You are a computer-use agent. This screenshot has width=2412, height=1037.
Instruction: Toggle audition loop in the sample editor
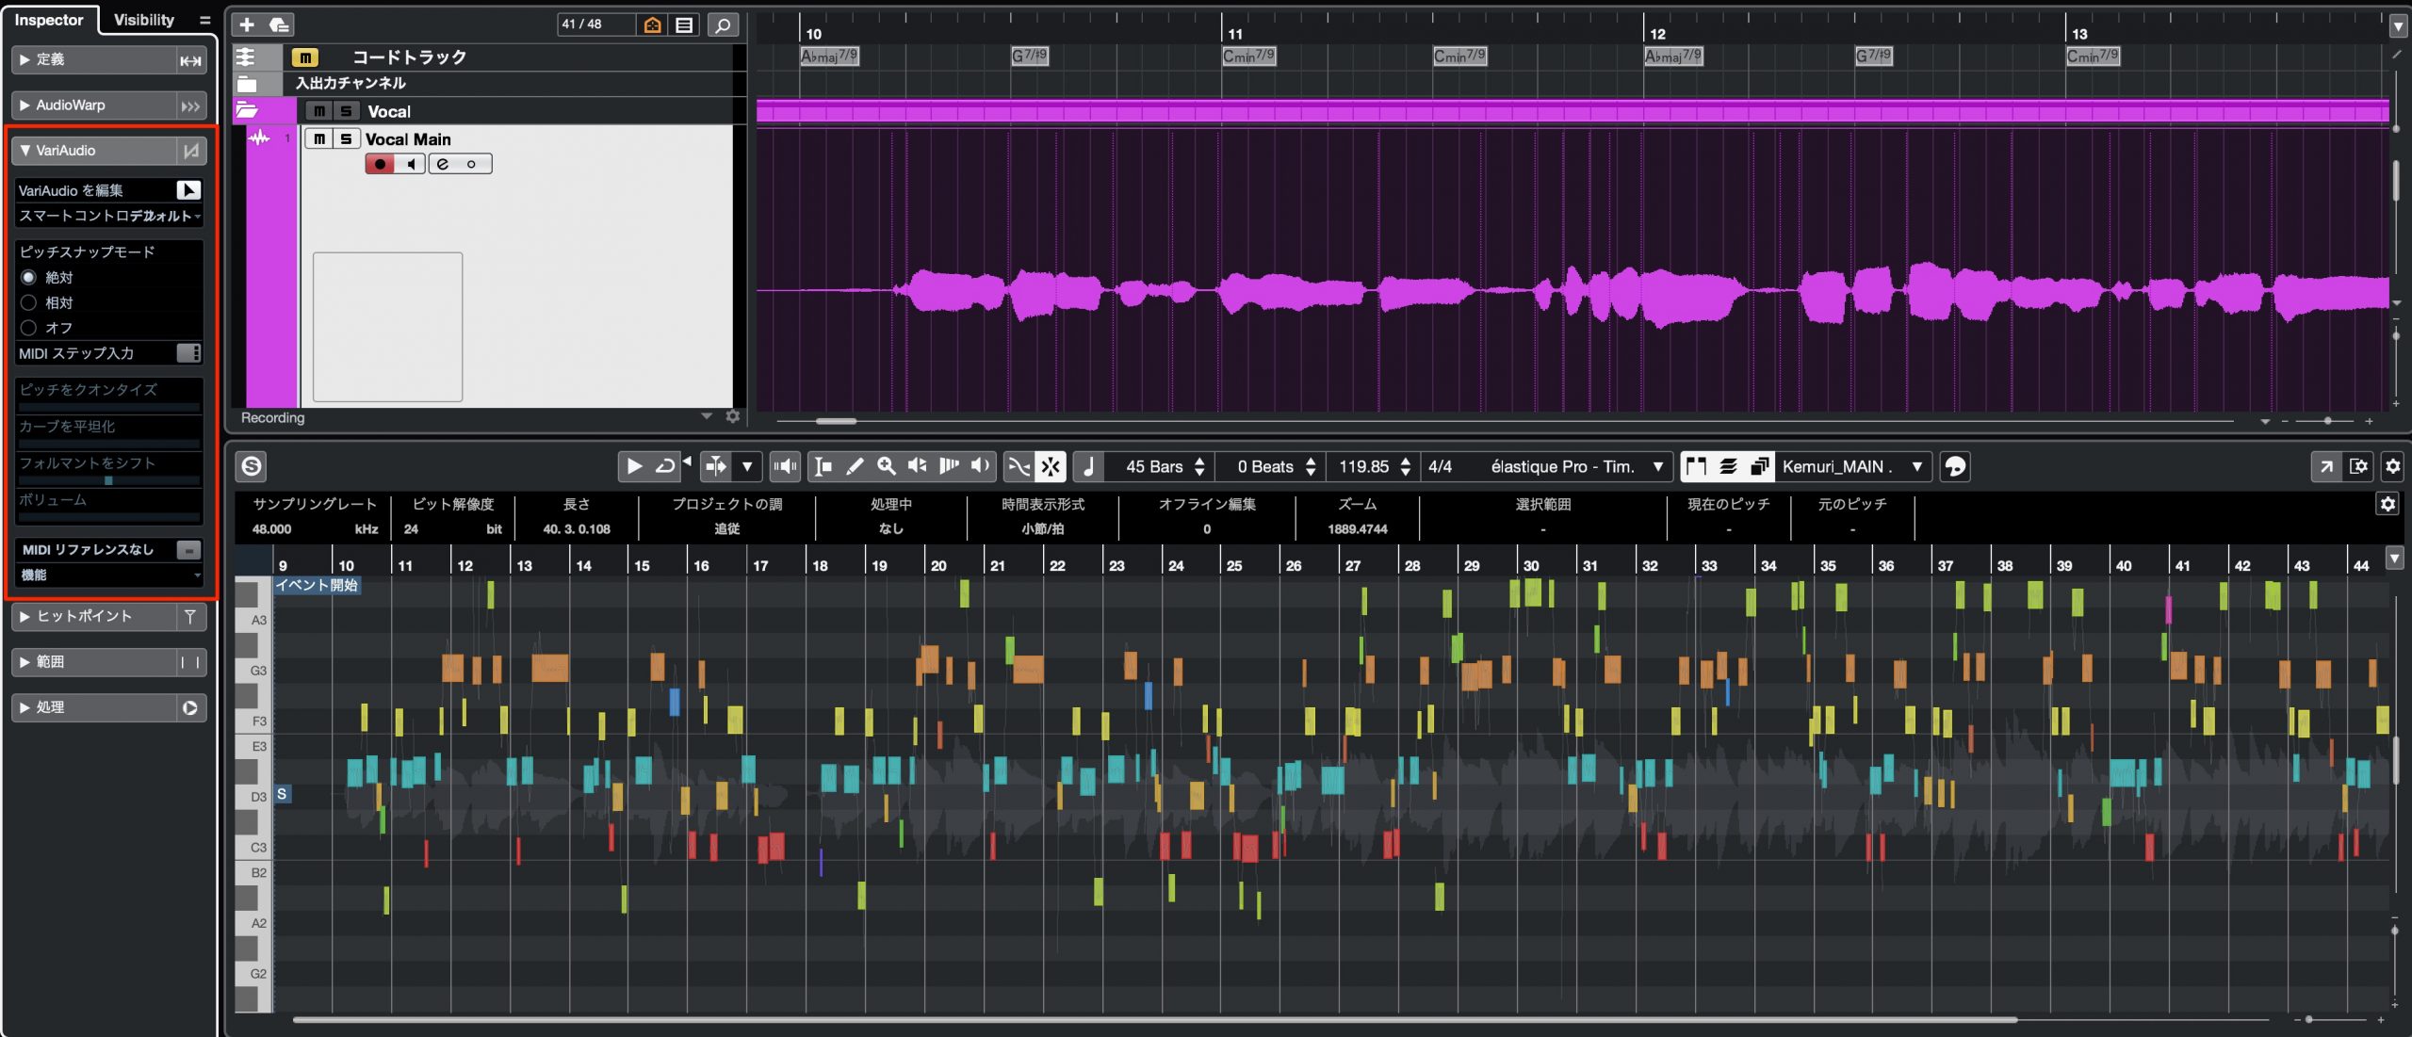[665, 466]
